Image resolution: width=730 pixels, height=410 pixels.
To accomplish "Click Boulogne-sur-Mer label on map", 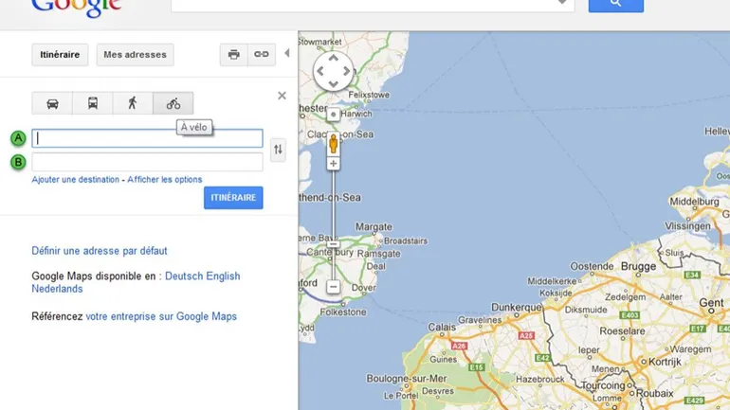I will (407, 379).
